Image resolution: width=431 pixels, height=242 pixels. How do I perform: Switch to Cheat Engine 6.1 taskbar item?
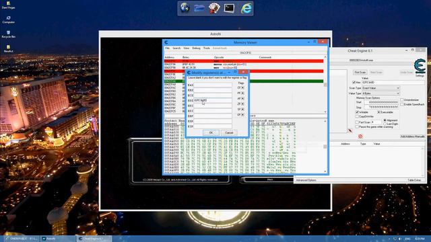point(94,239)
